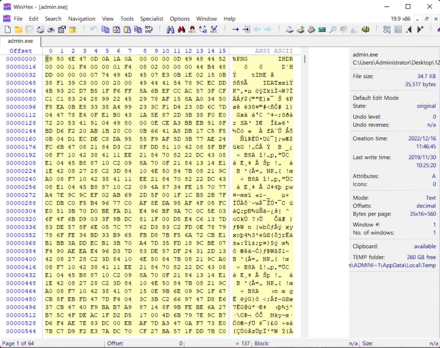Screen dimensions: 440x348
Task: Click the Position Manager icon
Action: [387, 29]
